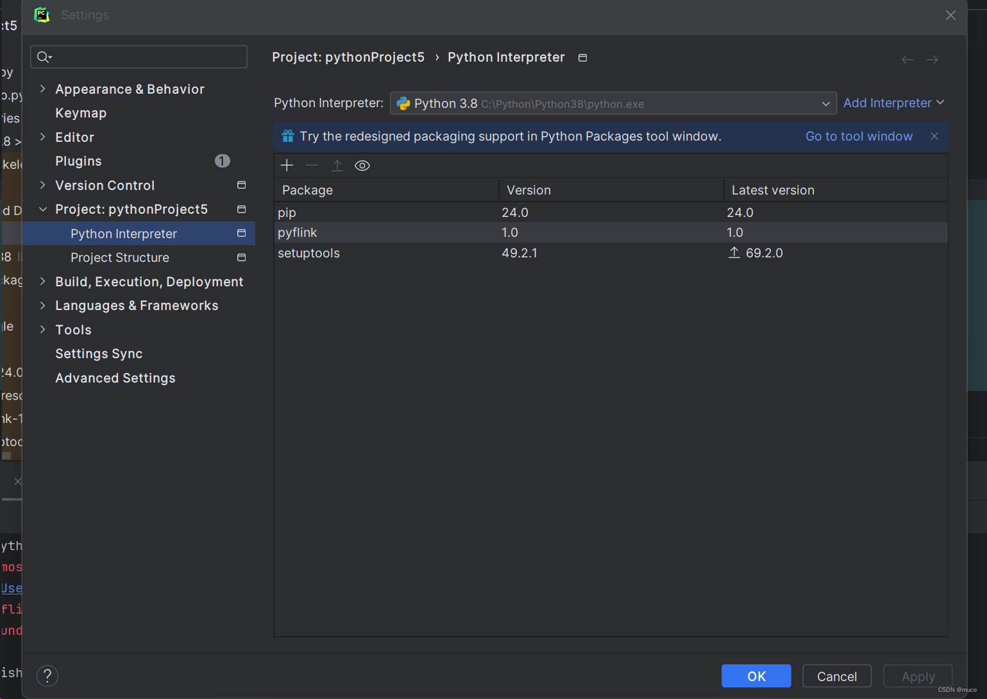Click the back navigation arrow
This screenshot has height=699, width=987.
pyautogui.click(x=907, y=59)
